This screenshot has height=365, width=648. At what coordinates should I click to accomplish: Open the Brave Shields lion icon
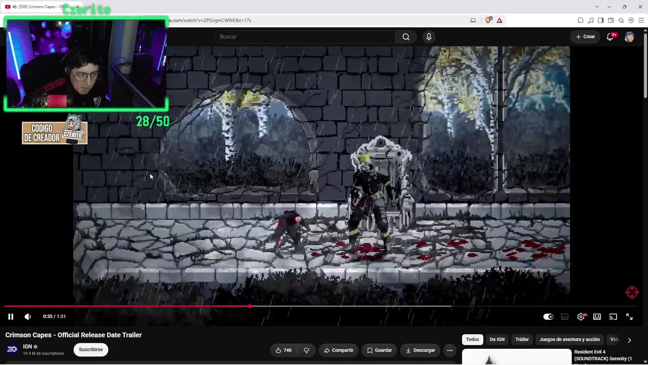488,20
